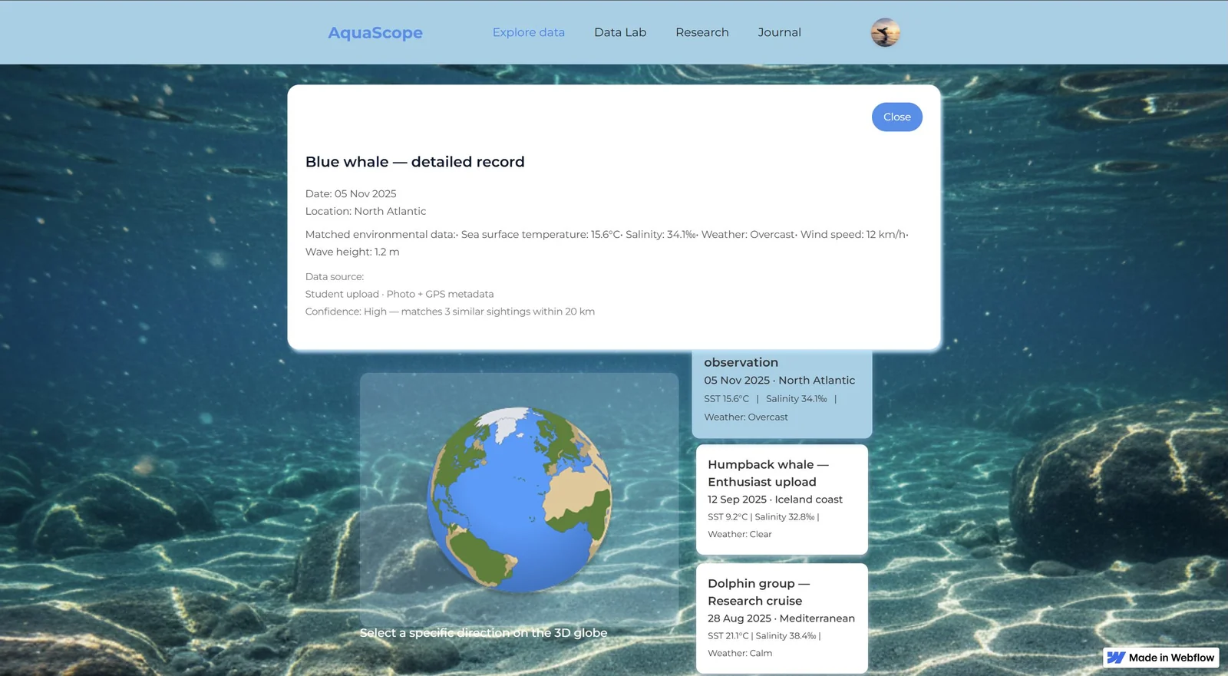The width and height of the screenshot is (1228, 676).
Task: Click 'Wave height: 1.2 m' text
Action: coord(352,252)
